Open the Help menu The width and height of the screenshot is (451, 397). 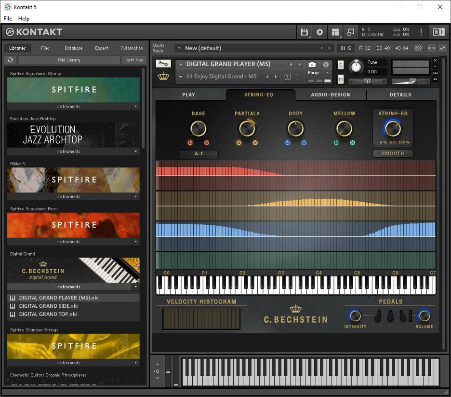click(x=24, y=18)
